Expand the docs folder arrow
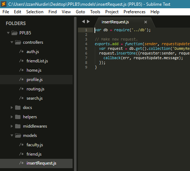Screen dimensions: 190x171 click(12, 108)
